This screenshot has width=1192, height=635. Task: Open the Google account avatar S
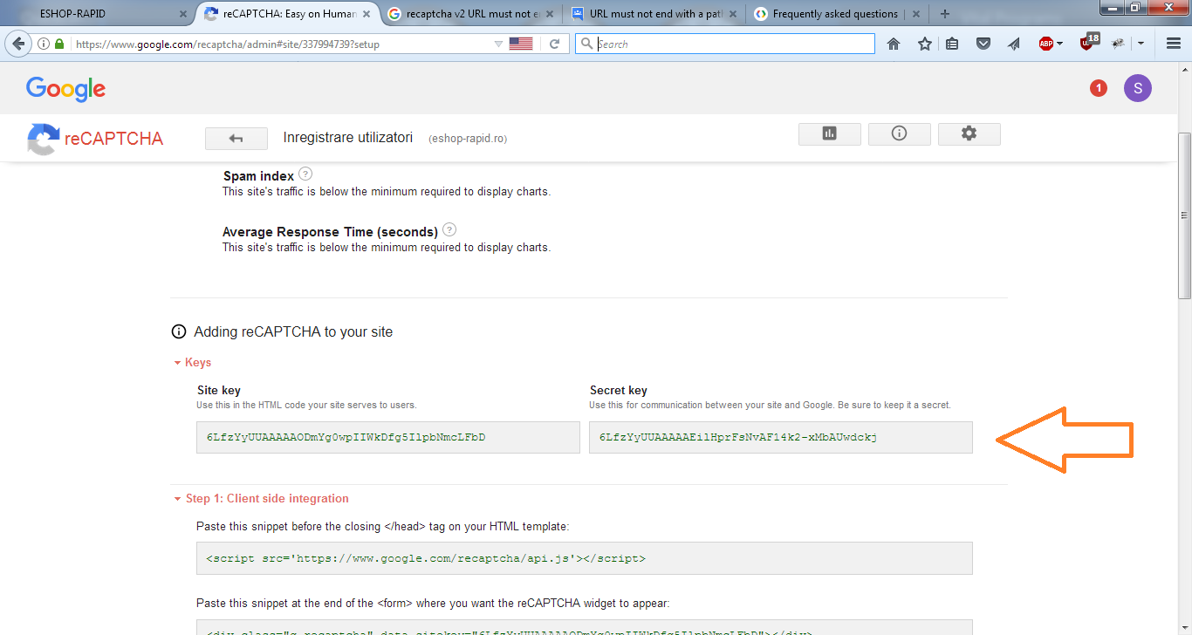click(x=1138, y=88)
